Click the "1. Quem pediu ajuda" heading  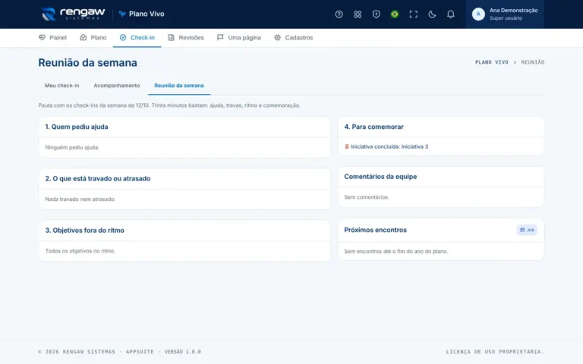pos(77,127)
